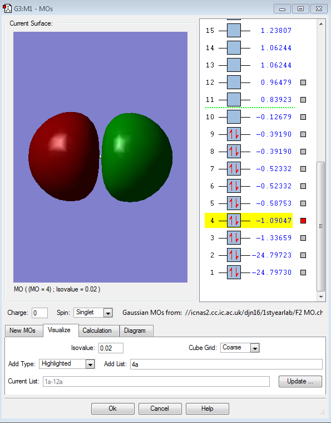
Task: Select the orbital 3 electron pair icon
Action: [234, 238]
